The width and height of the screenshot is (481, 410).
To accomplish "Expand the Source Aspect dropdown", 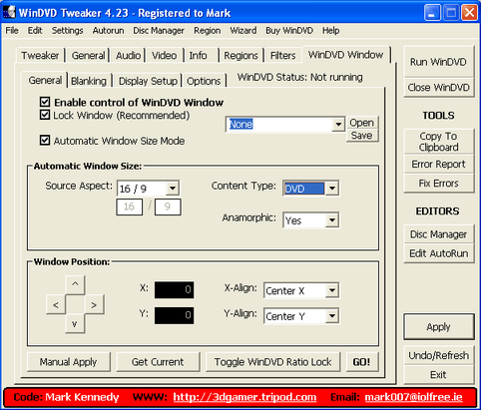I will pos(173,189).
